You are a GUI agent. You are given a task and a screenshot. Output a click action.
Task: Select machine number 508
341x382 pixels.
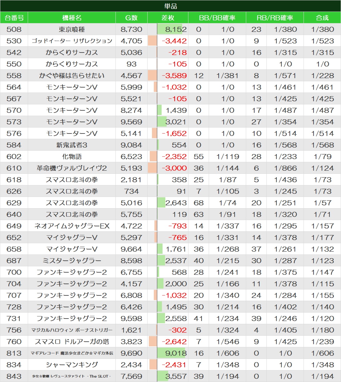14,29
